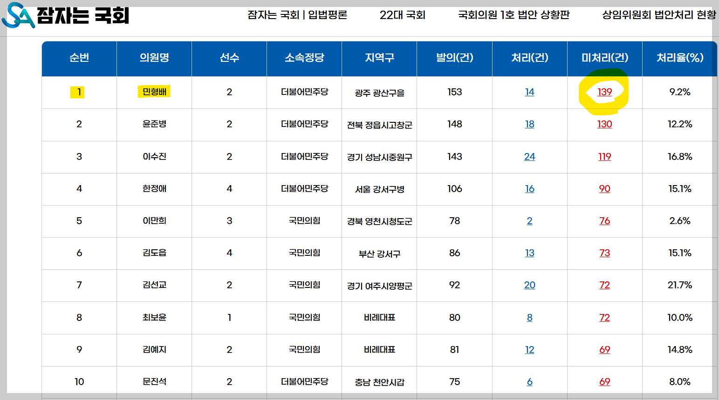This screenshot has width=719, height=400.
Task: Open 김선교's processed count link 20
Action: click(x=530, y=285)
